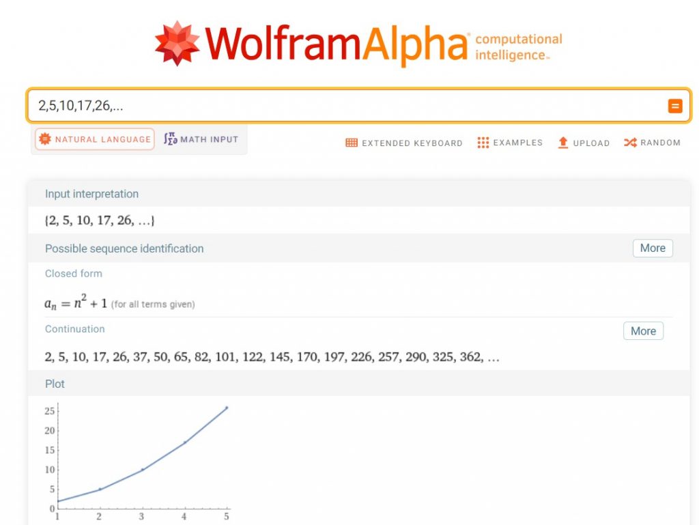Click the Closed form subheading

(74, 274)
